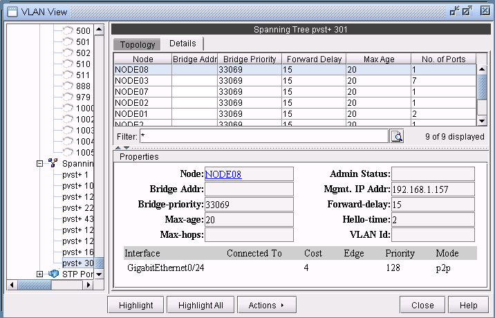Open the NODE08 hyperlink in Properties
The height and width of the screenshot is (318, 495).
coord(223,174)
